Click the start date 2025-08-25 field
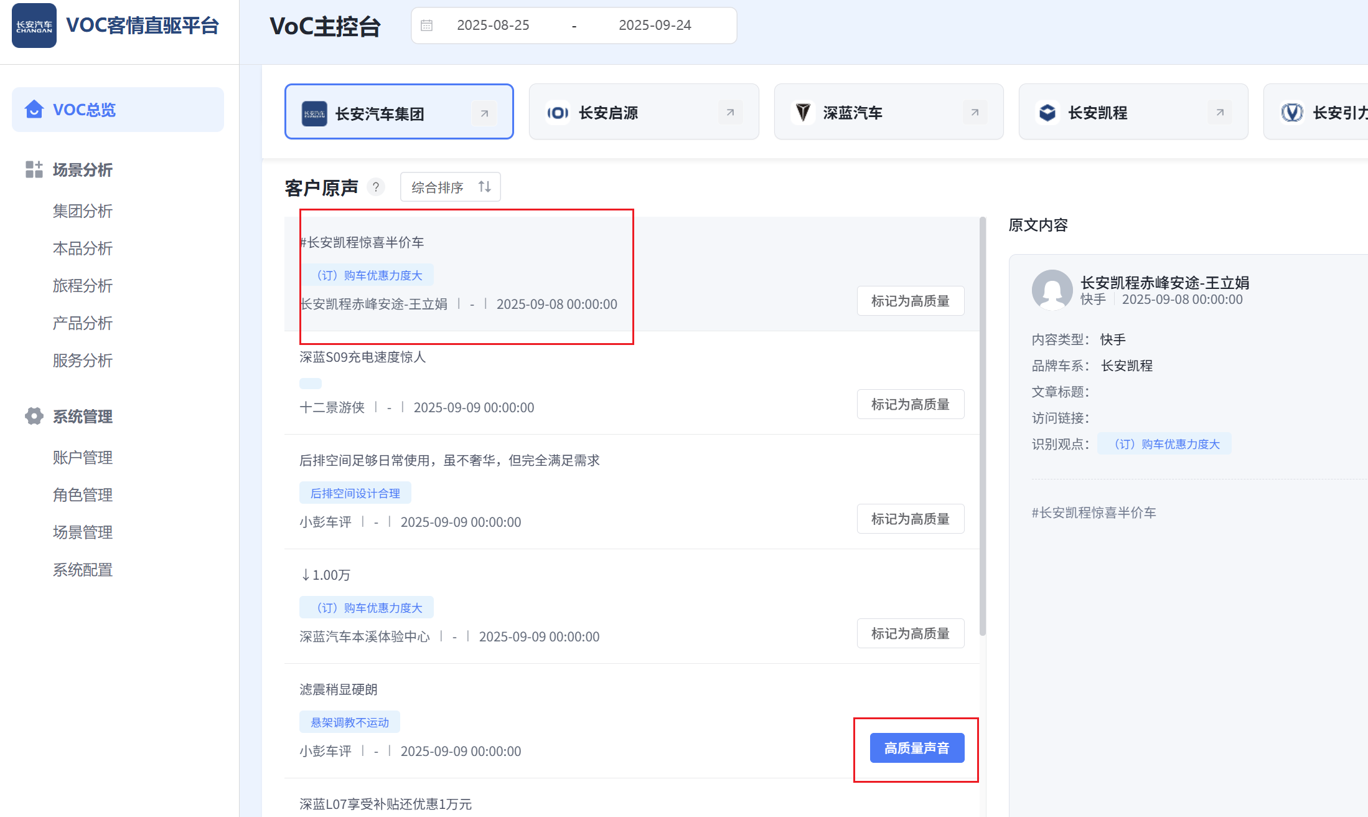 pos(493,26)
